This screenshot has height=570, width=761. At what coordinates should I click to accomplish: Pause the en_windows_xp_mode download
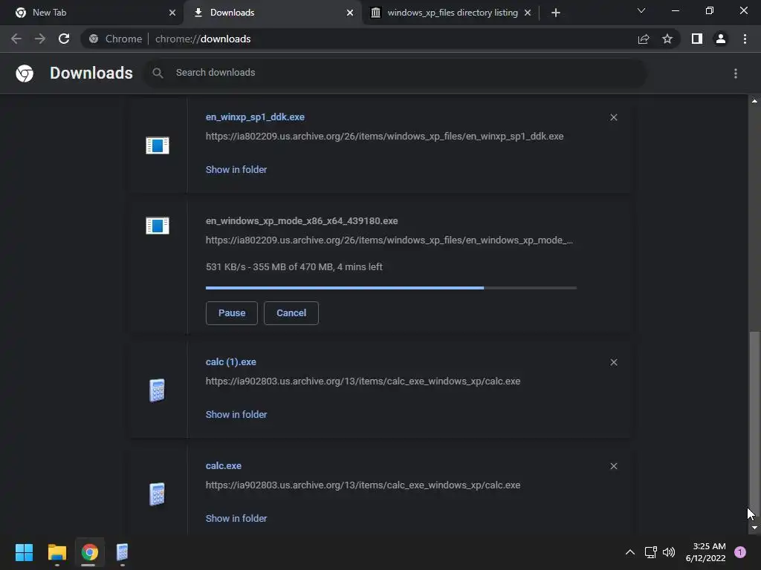click(232, 313)
